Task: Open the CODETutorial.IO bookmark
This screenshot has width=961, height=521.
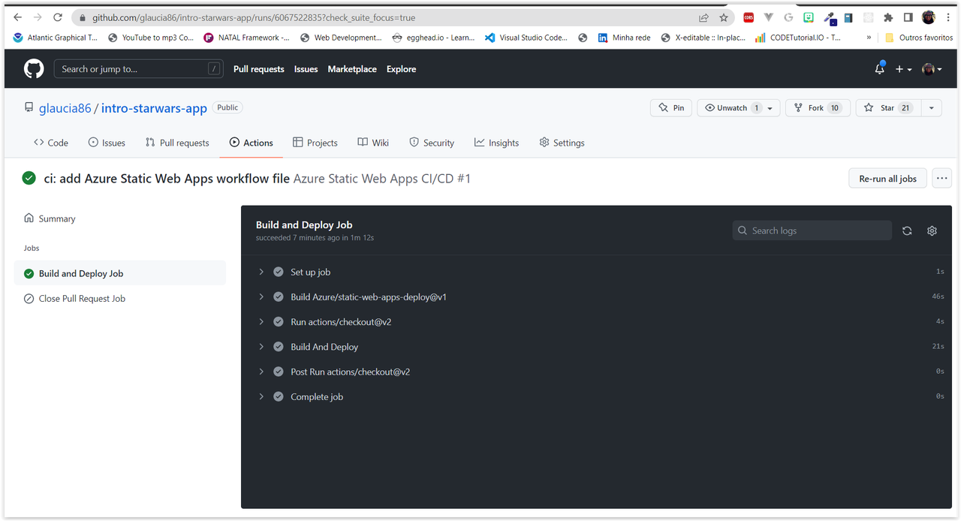Action: coord(798,38)
